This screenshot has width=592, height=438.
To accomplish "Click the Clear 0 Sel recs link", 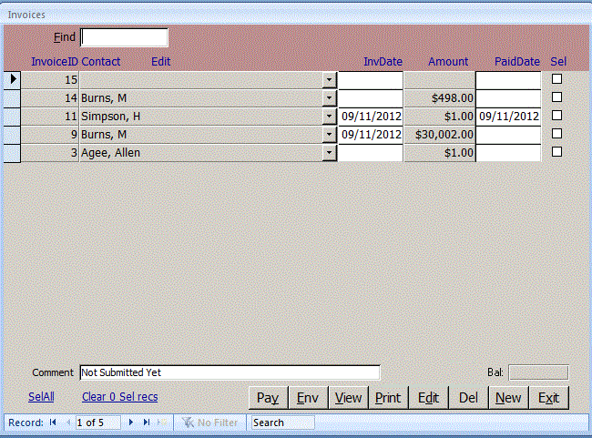I will [120, 397].
